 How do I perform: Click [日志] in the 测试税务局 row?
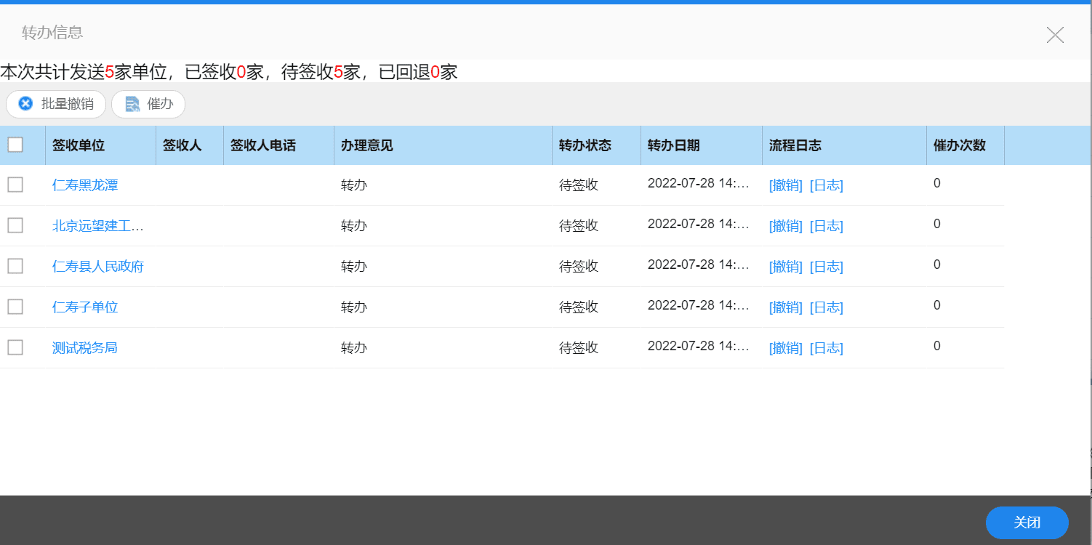pyautogui.click(x=827, y=348)
